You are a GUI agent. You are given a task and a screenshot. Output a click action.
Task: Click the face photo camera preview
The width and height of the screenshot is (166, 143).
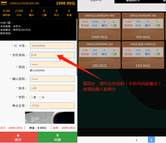pos(50,118)
